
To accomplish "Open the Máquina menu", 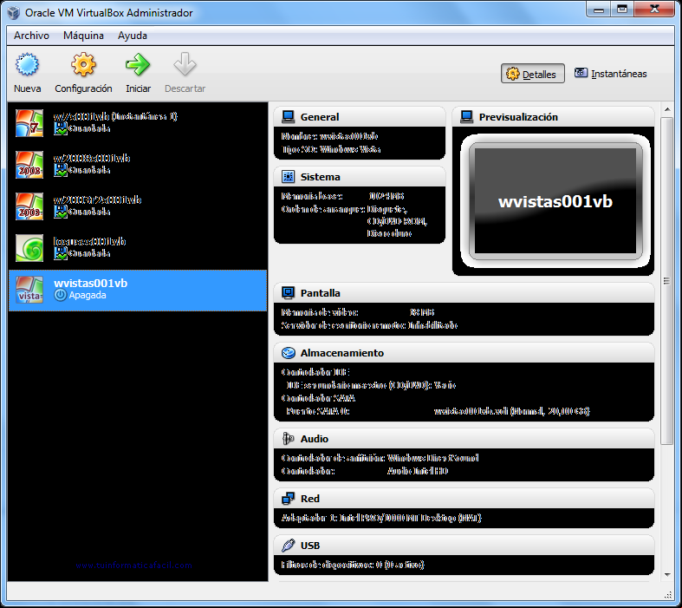I will click(83, 36).
